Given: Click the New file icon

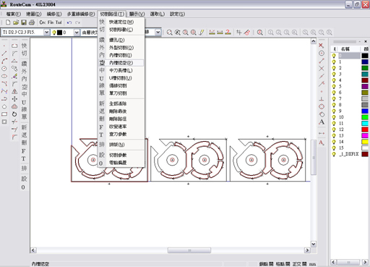Looking at the screenshot, I should click(8, 22).
